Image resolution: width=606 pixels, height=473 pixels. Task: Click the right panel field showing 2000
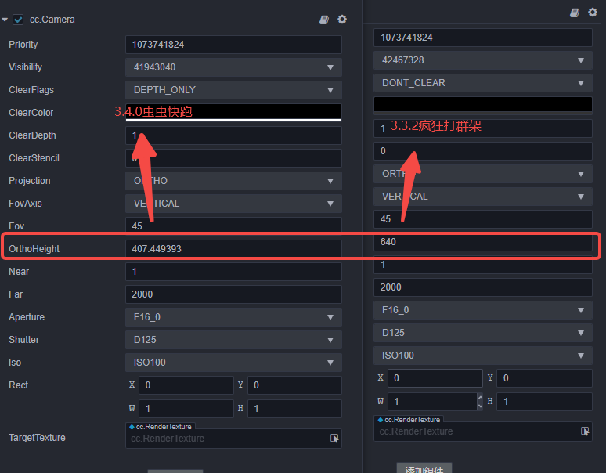coord(483,287)
